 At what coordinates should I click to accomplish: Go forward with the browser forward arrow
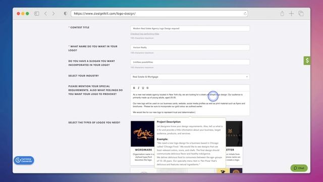(53, 14)
